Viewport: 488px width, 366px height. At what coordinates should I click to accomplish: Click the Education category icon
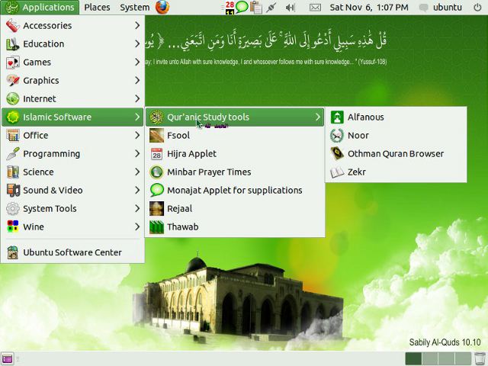tap(13, 44)
